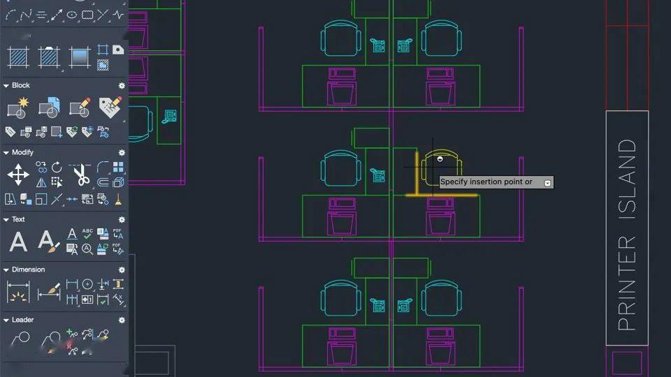Click the Dimension Style brush icon
This screenshot has width=671, height=377.
point(49,292)
